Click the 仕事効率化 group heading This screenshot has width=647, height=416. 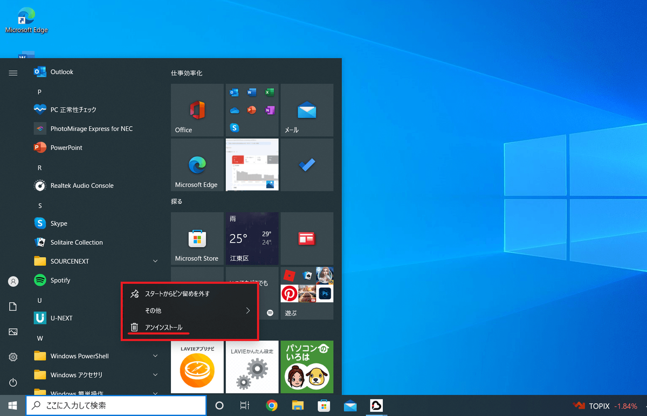tap(187, 73)
